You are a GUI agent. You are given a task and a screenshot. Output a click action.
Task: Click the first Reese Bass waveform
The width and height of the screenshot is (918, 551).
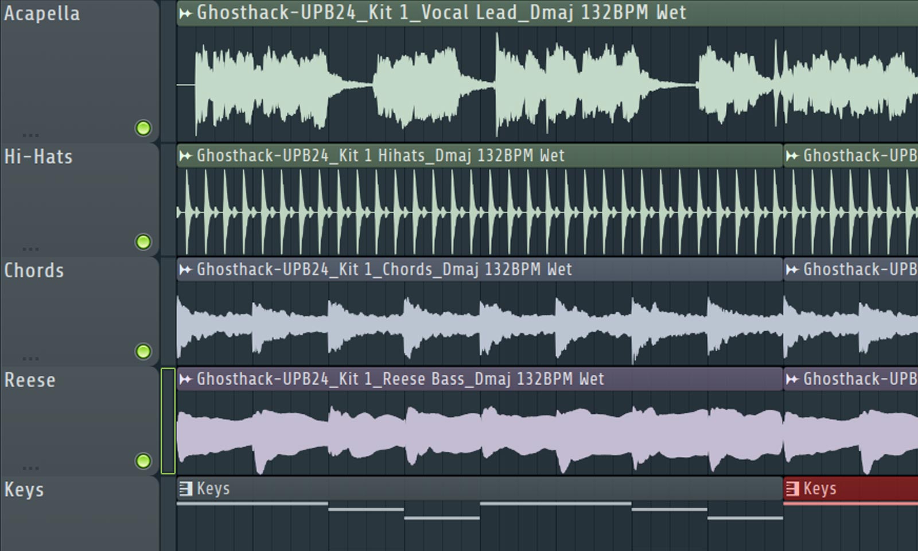click(x=480, y=433)
